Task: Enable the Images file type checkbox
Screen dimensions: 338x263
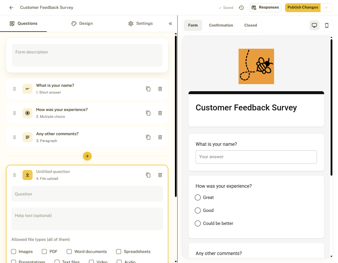Action: click(x=14, y=251)
